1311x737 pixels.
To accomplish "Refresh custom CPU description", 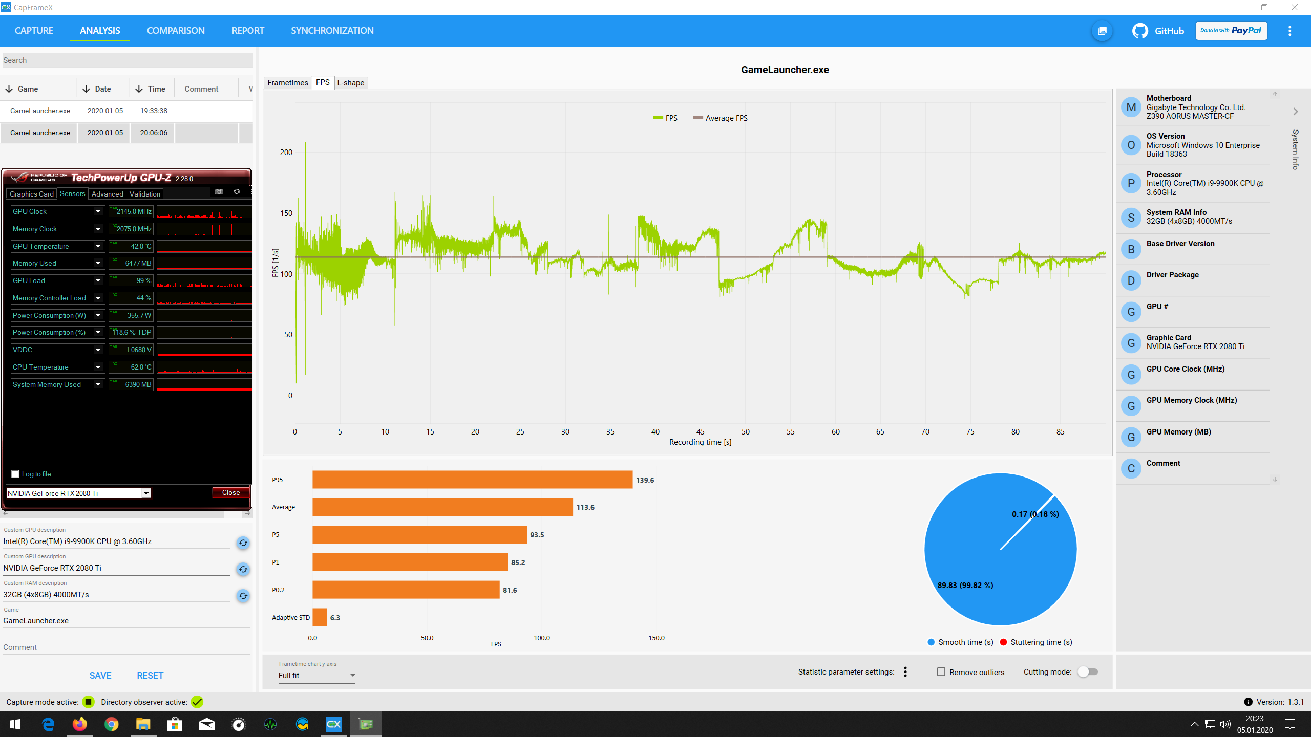I will (243, 543).
